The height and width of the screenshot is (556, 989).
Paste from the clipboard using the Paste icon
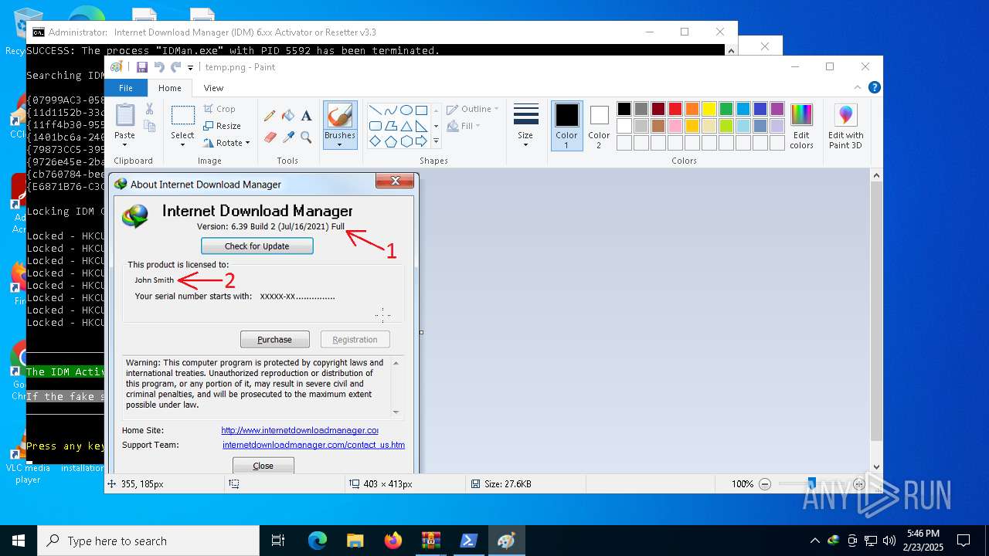click(124, 115)
